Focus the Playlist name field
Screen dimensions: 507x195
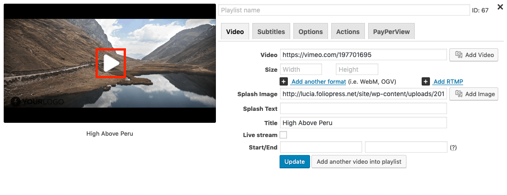click(344, 10)
